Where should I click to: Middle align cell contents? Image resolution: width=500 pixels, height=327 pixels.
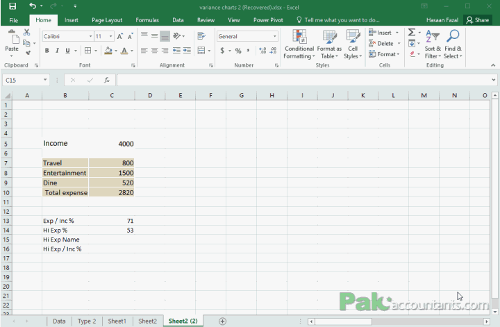155,35
